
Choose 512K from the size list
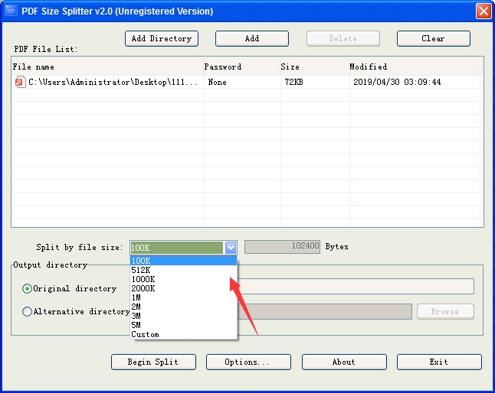[183, 270]
